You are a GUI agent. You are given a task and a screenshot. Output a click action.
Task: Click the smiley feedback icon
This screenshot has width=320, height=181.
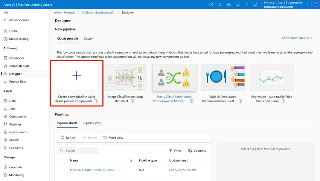(x=255, y=5)
